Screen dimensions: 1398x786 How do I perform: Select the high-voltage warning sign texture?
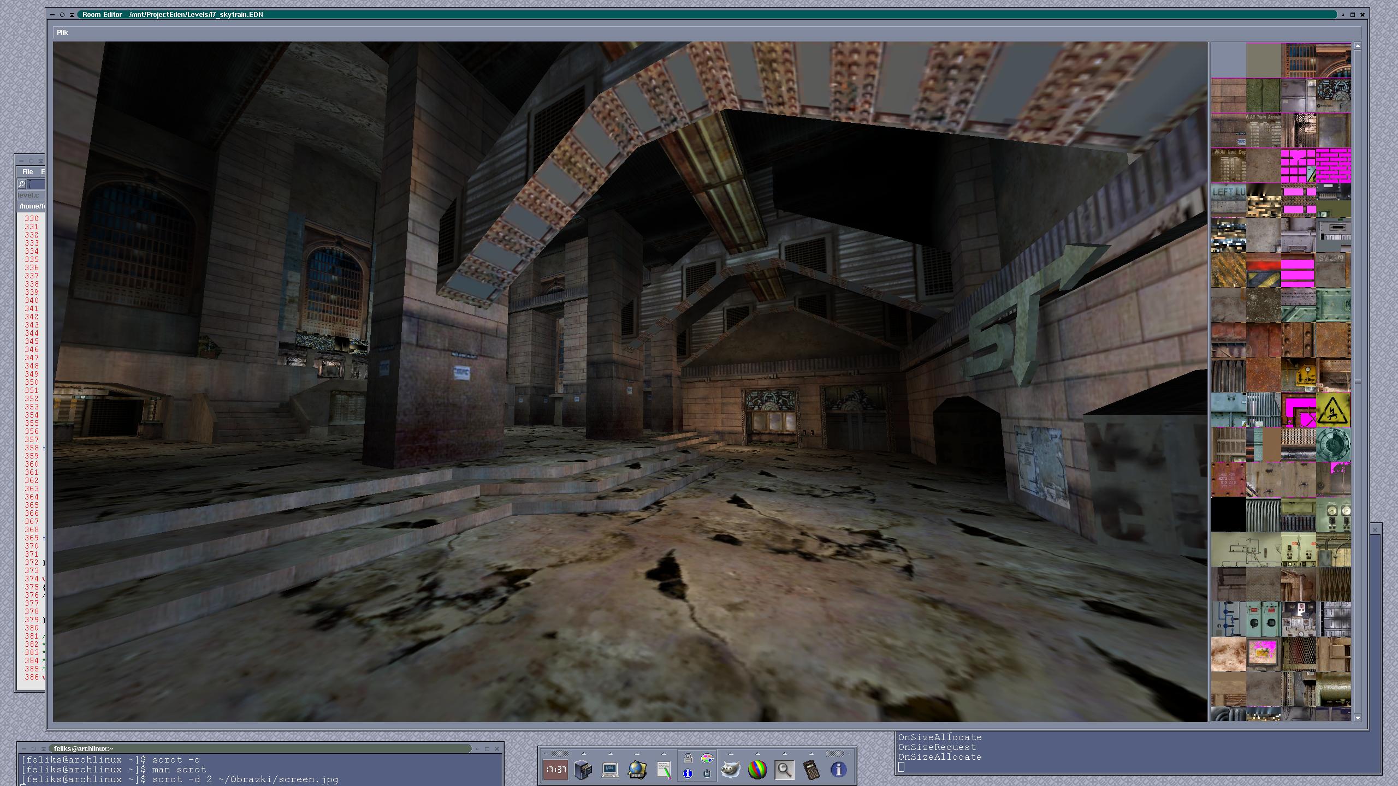[x=1334, y=410]
